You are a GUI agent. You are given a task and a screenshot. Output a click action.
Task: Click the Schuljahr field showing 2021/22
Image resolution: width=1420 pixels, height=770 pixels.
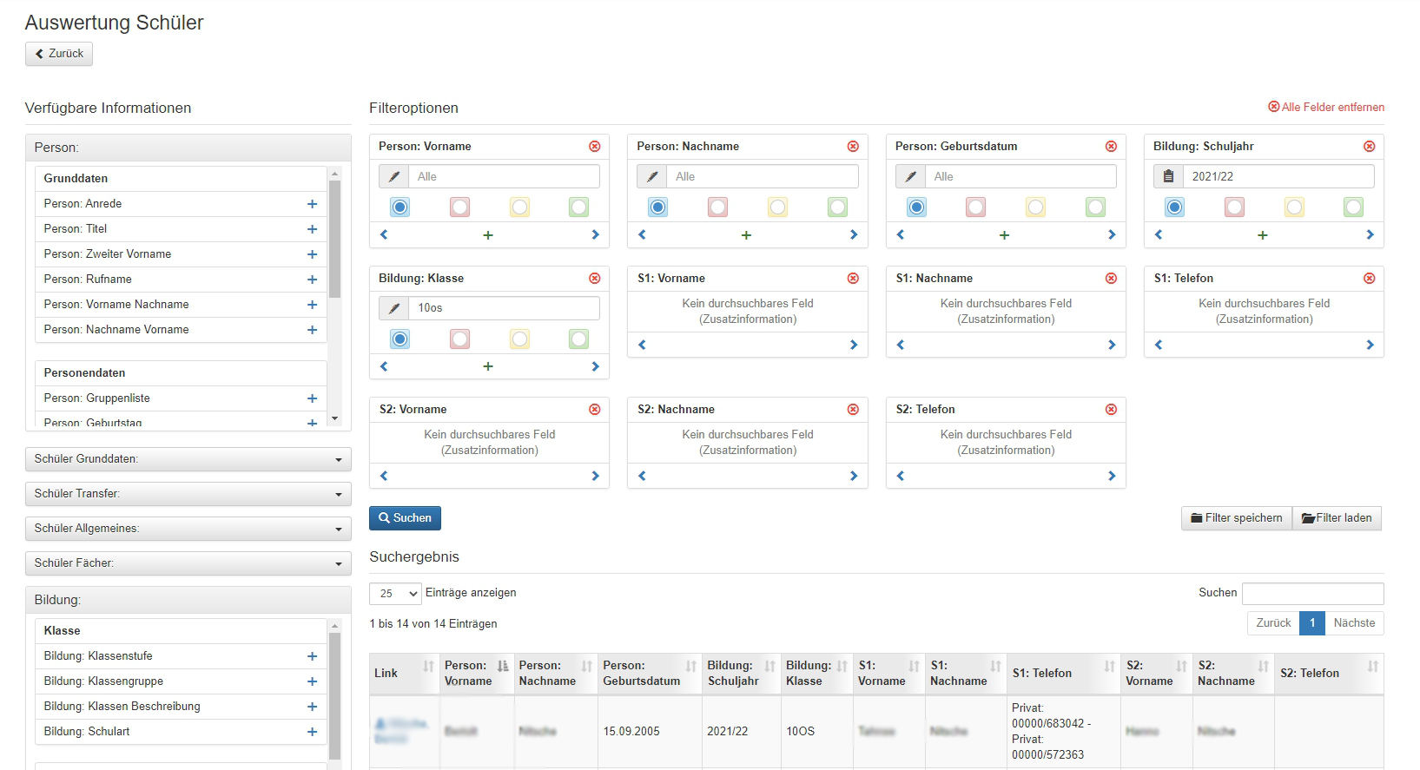(x=1278, y=176)
